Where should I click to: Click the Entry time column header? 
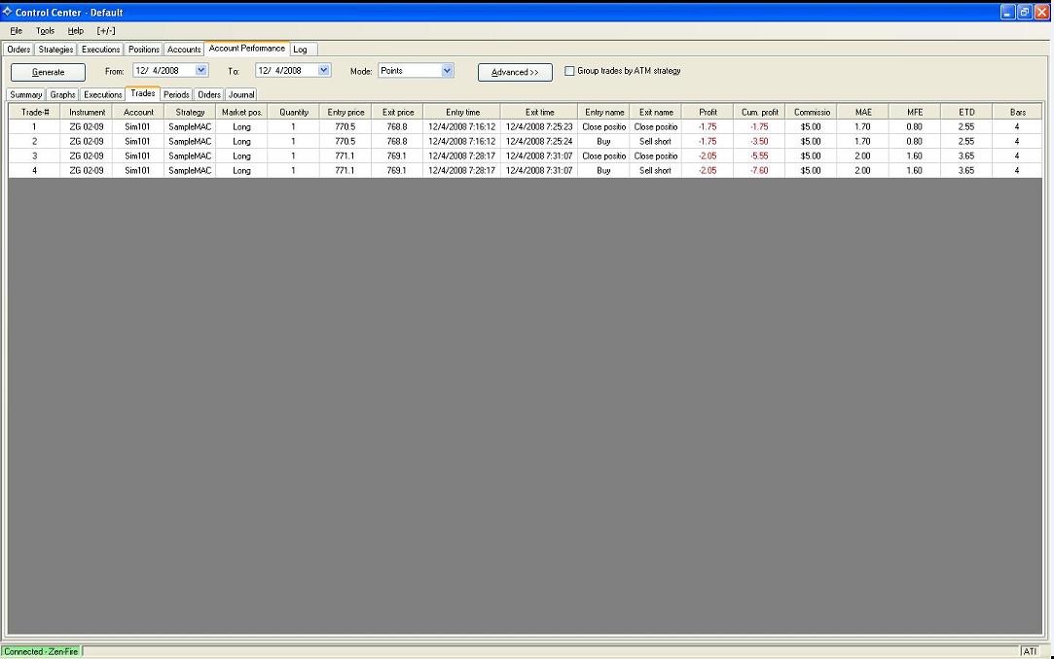(462, 112)
